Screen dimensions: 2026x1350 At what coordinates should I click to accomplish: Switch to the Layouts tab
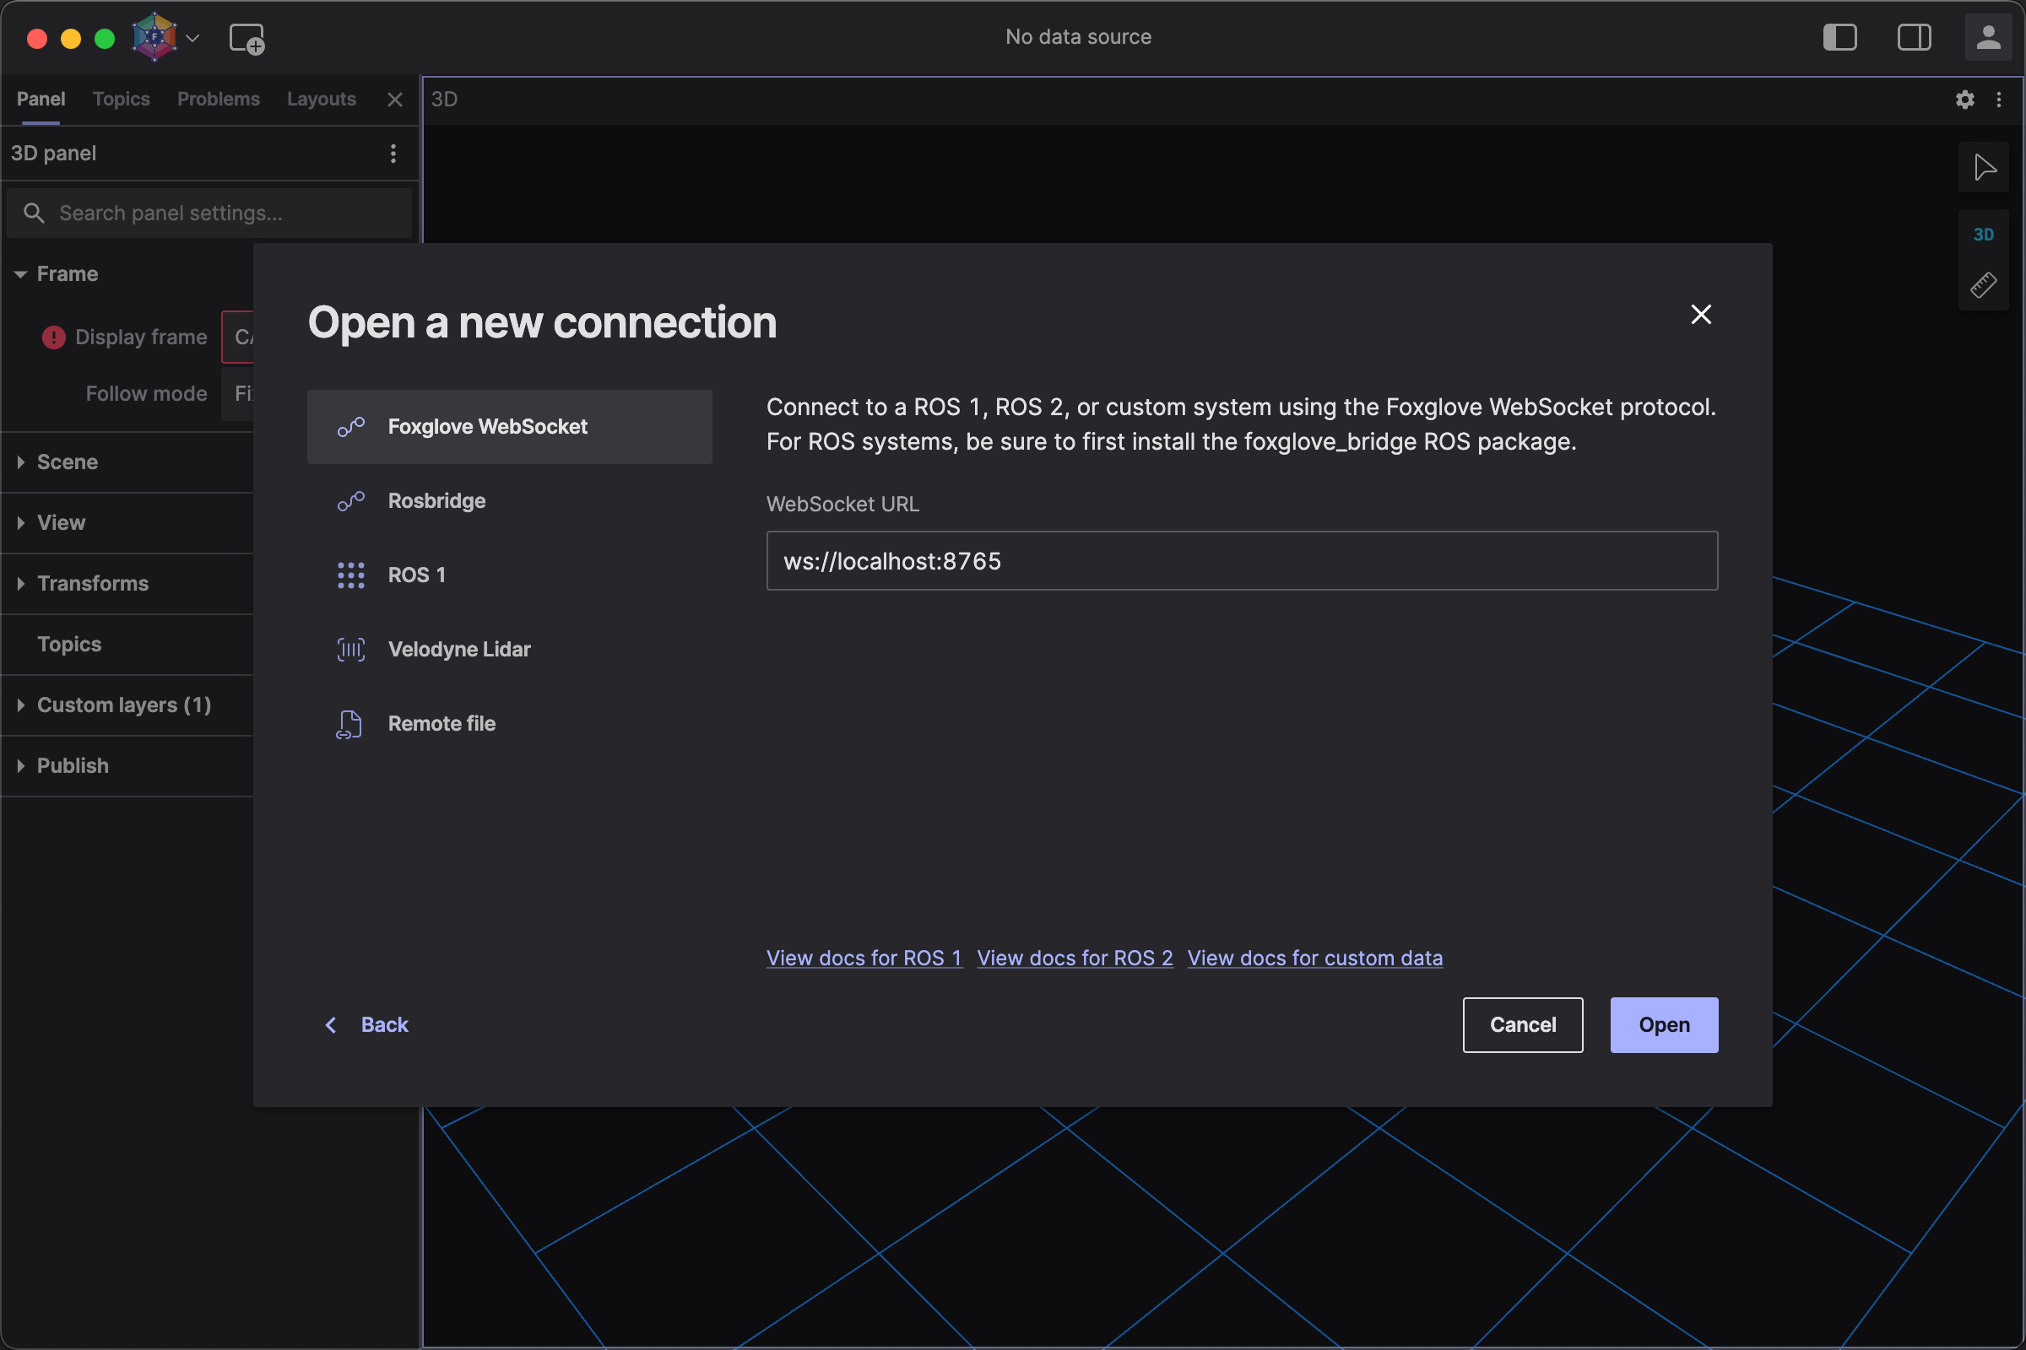point(322,99)
